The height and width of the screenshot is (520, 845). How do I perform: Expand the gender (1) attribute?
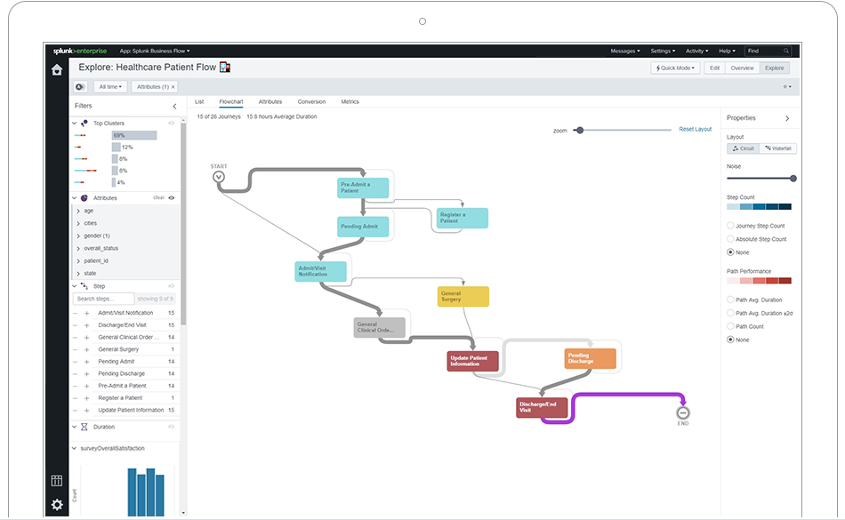pyautogui.click(x=78, y=236)
